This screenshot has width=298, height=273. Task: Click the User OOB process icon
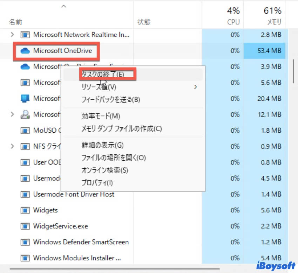point(25,162)
